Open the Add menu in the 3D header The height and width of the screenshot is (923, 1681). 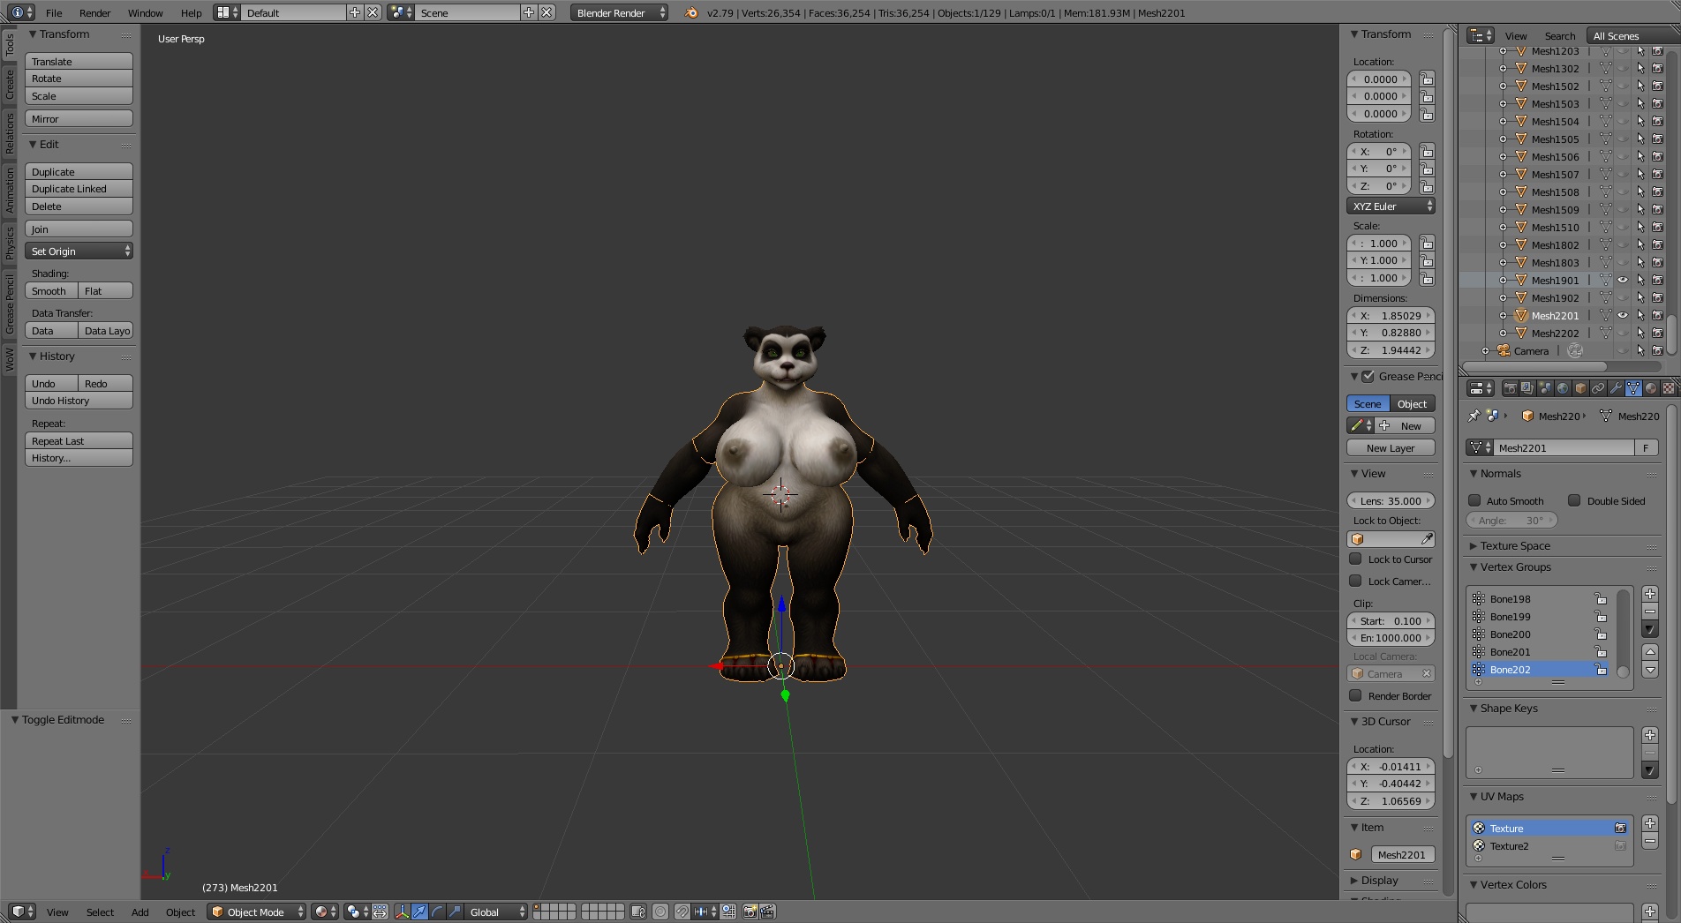pos(139,912)
